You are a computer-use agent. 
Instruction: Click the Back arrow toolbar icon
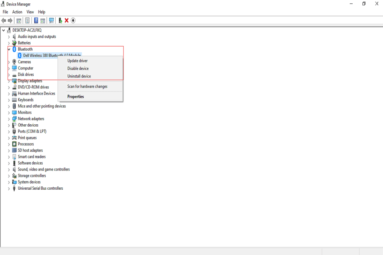(4, 21)
